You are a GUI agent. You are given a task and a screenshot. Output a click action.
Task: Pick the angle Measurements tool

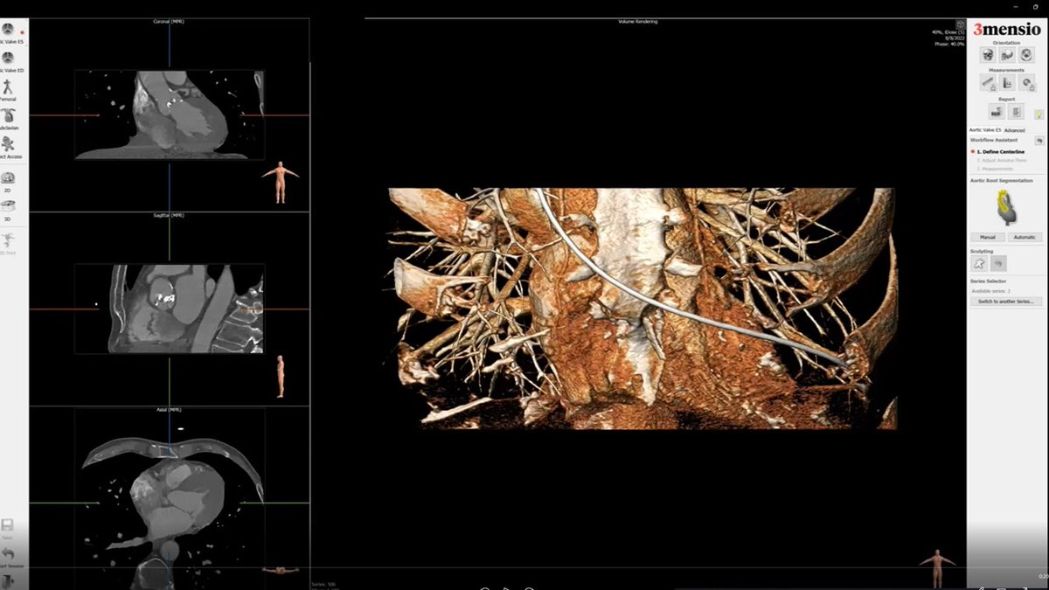tap(1006, 83)
